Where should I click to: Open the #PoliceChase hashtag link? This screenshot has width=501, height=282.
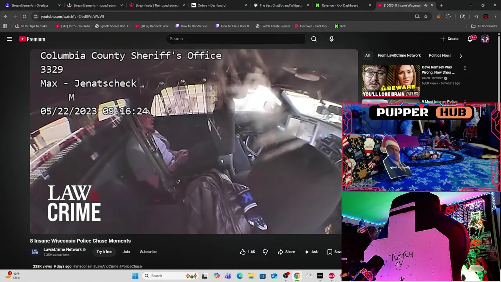click(x=130, y=266)
